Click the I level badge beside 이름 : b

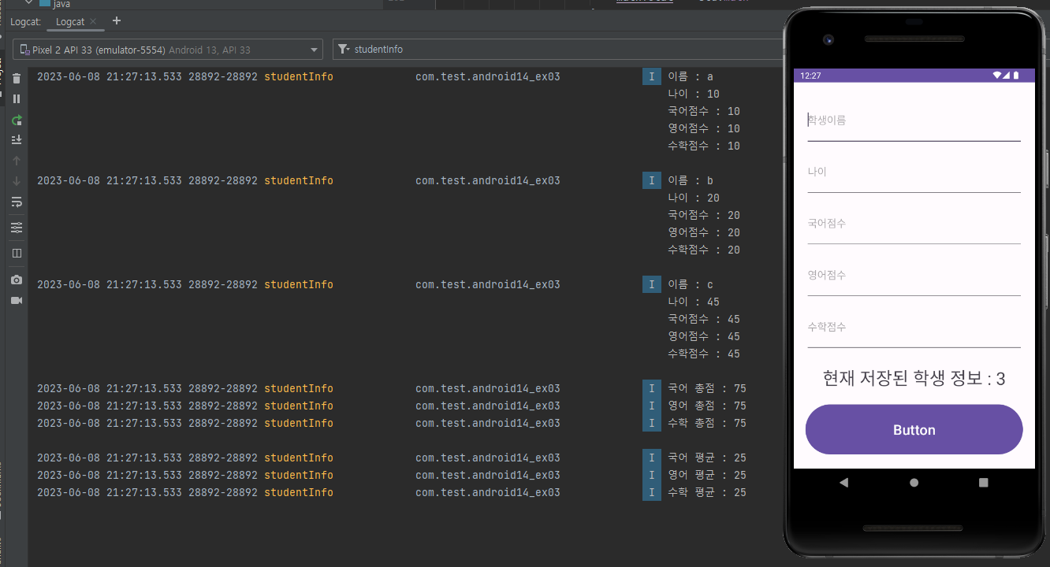click(652, 180)
